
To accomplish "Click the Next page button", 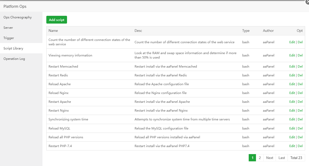I will point(270,158).
